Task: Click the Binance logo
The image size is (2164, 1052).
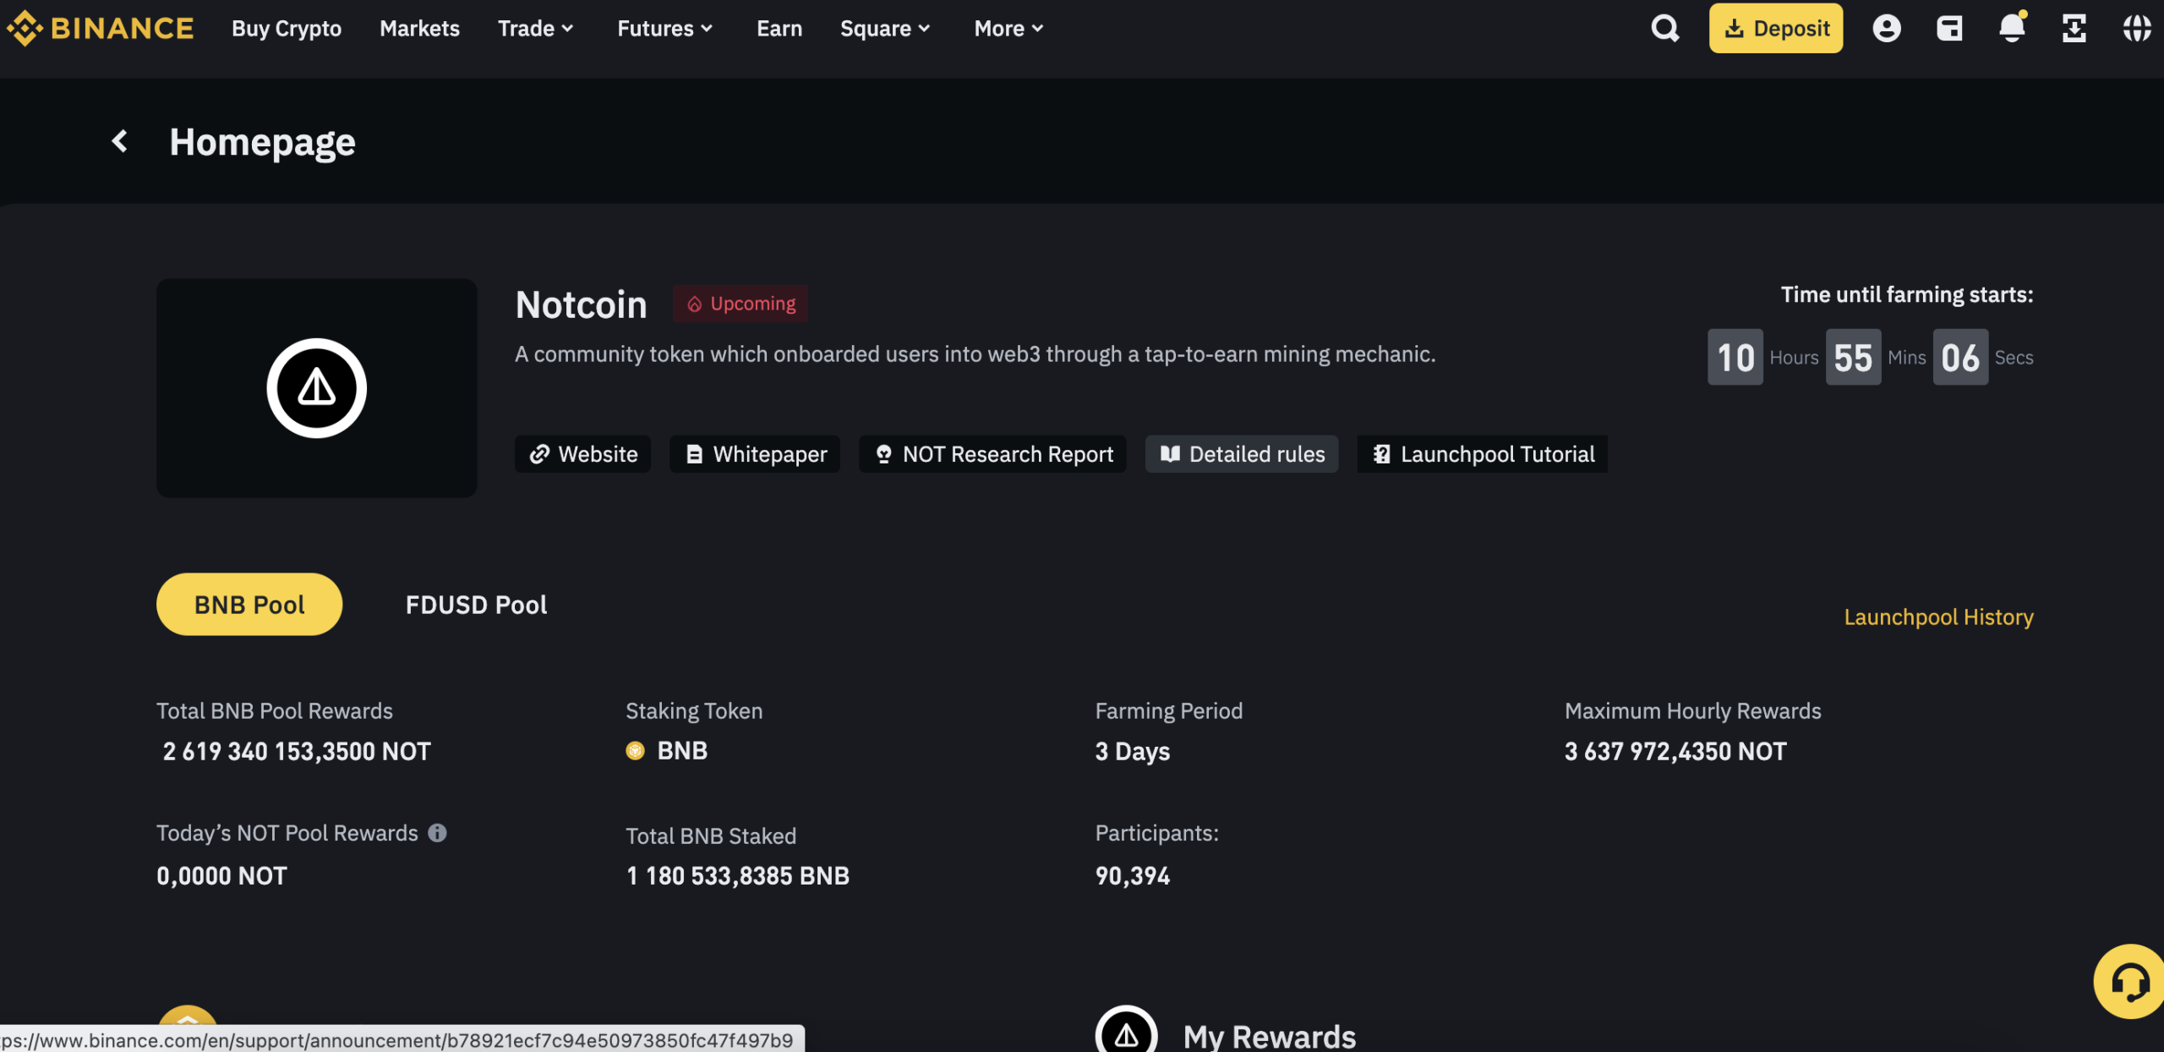Action: click(x=100, y=28)
